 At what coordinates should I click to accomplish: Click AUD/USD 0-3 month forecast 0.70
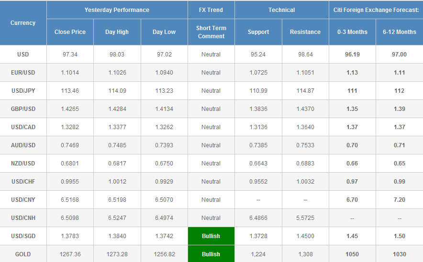pos(352,145)
